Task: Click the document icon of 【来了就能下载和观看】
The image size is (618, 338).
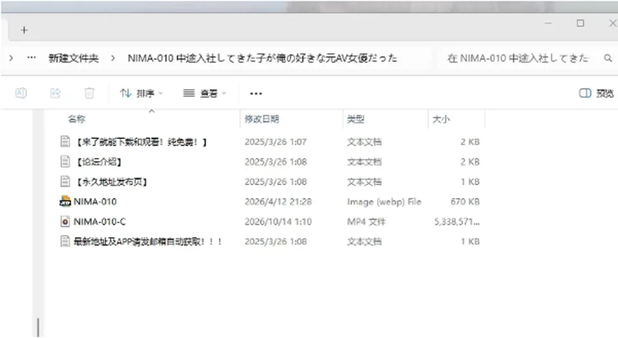Action: [65, 141]
